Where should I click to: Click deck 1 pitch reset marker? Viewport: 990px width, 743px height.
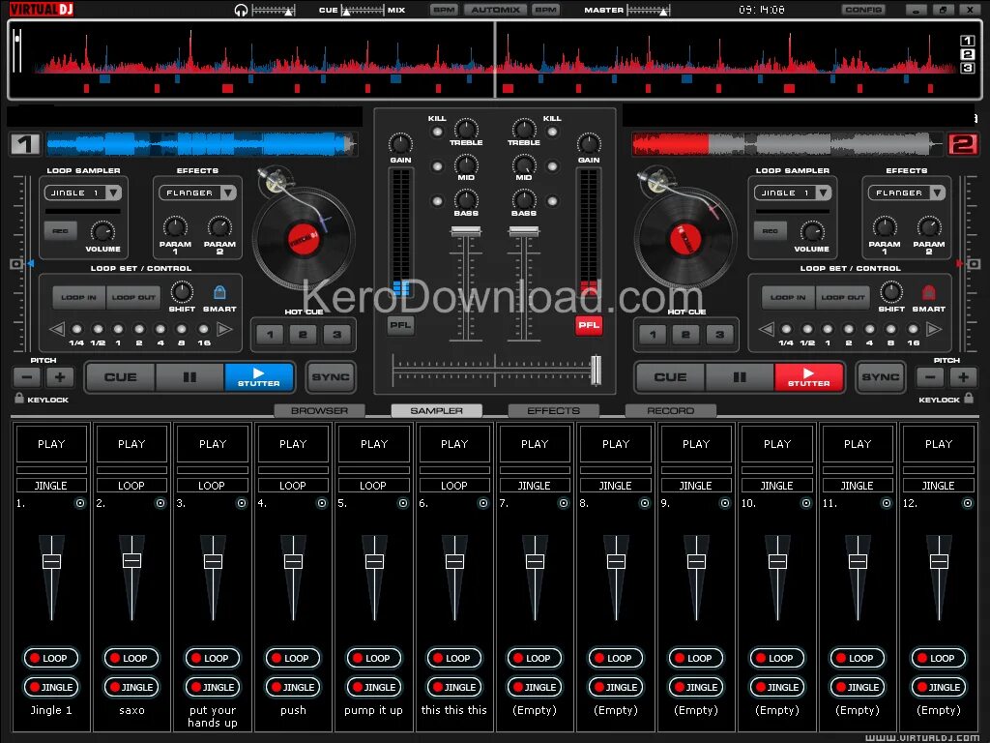(x=16, y=263)
